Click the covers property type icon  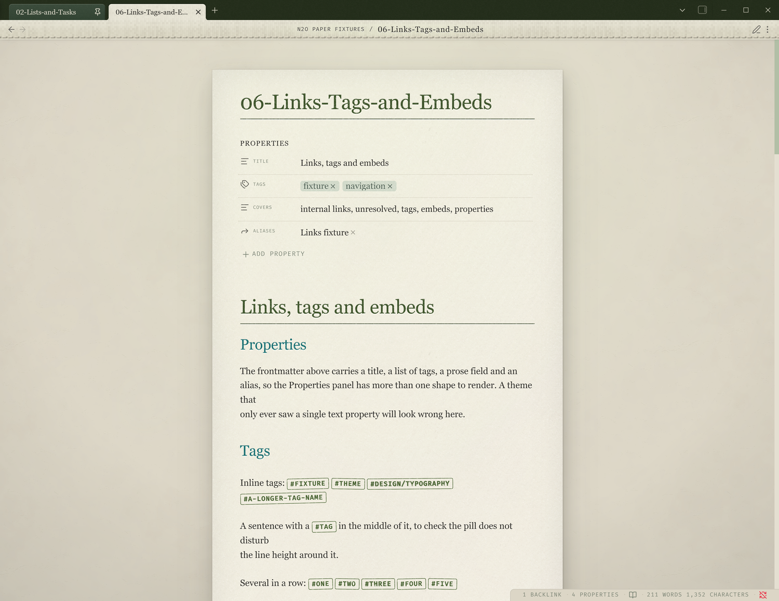click(245, 207)
